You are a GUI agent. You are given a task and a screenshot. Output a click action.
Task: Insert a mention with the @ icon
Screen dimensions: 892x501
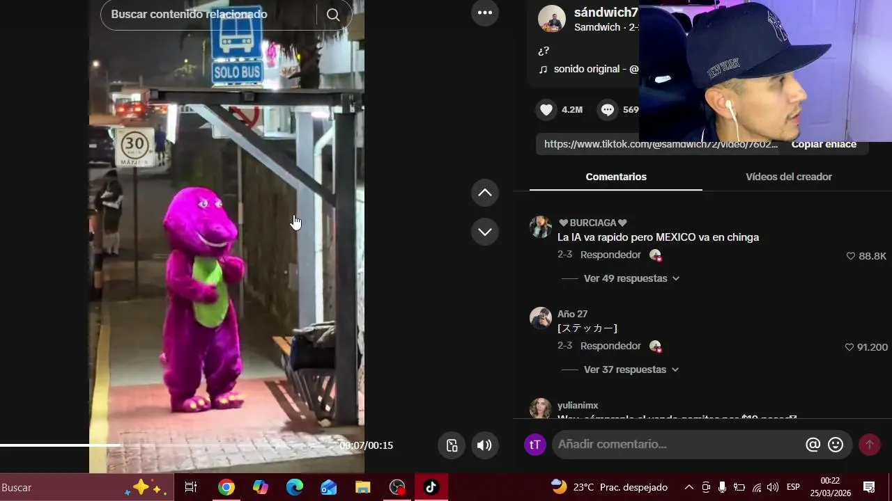813,445
